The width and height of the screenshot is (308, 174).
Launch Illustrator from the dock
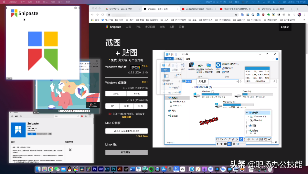pyautogui.click(x=120, y=169)
